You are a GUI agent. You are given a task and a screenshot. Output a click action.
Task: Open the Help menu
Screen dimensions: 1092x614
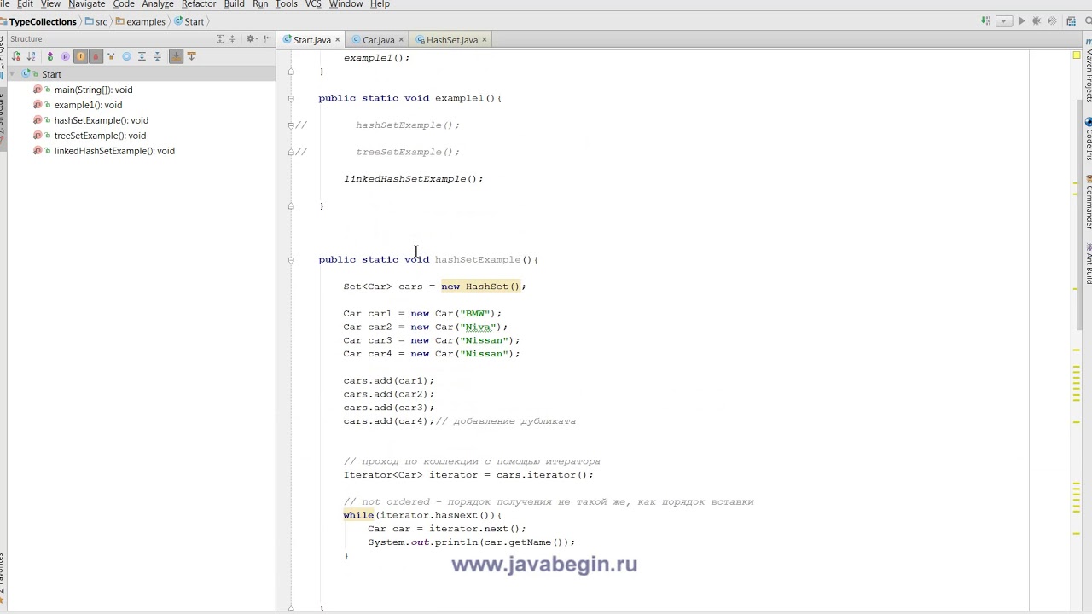click(x=380, y=4)
